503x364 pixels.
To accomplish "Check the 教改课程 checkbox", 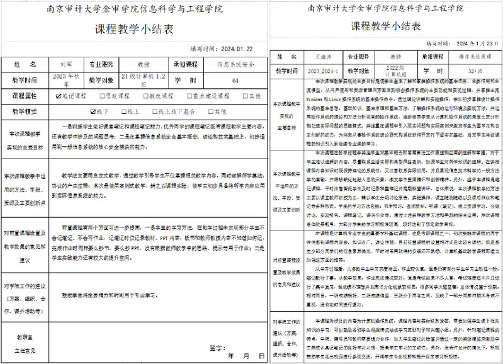I will pyautogui.click(x=147, y=96).
